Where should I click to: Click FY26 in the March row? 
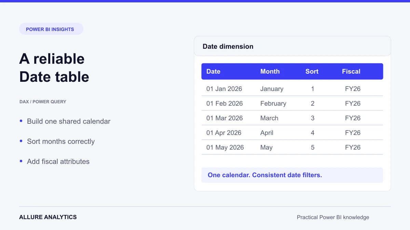tap(353, 118)
